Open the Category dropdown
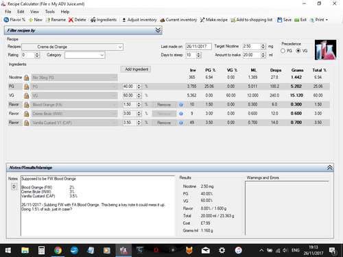The width and height of the screenshot is (343, 257). (85, 55)
